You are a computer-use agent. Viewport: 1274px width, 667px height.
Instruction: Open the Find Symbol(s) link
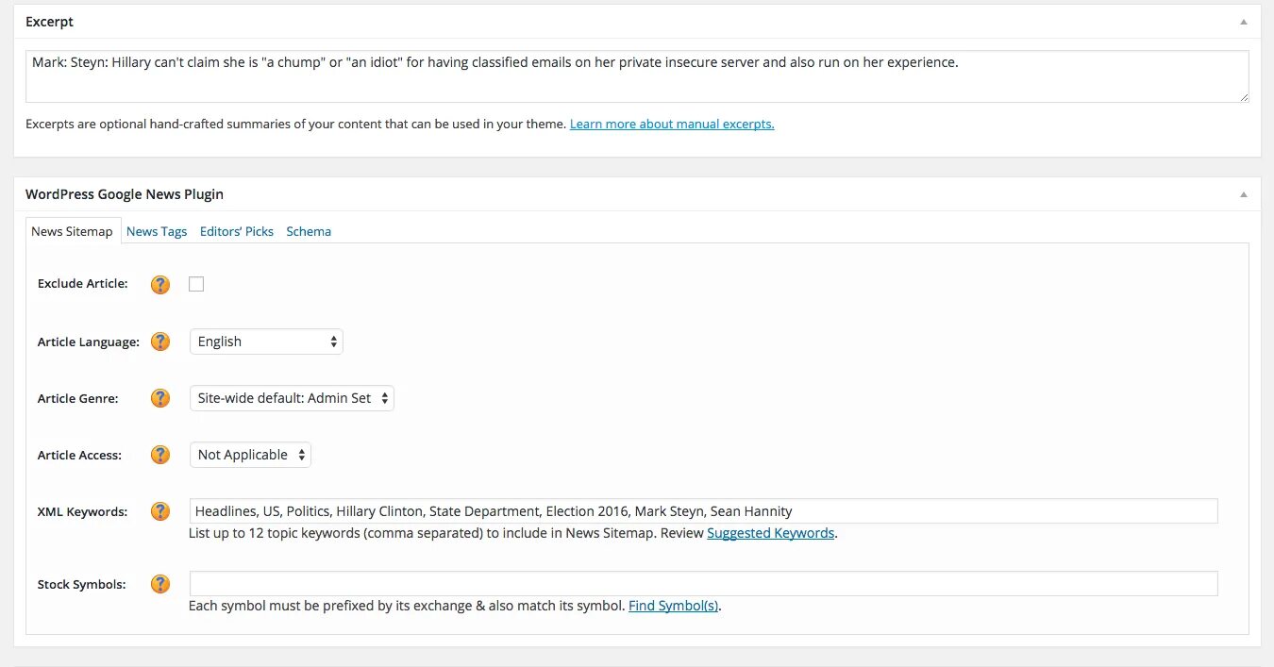click(x=674, y=606)
